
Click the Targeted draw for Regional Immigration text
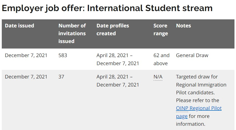pos(201,81)
